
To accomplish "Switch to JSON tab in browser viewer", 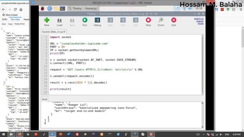I will (x=4, y=19).
